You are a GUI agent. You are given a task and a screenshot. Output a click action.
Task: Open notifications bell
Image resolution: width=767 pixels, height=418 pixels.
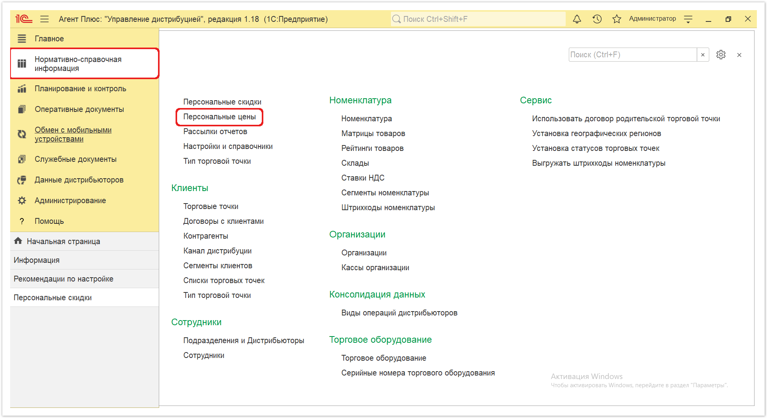pos(577,19)
